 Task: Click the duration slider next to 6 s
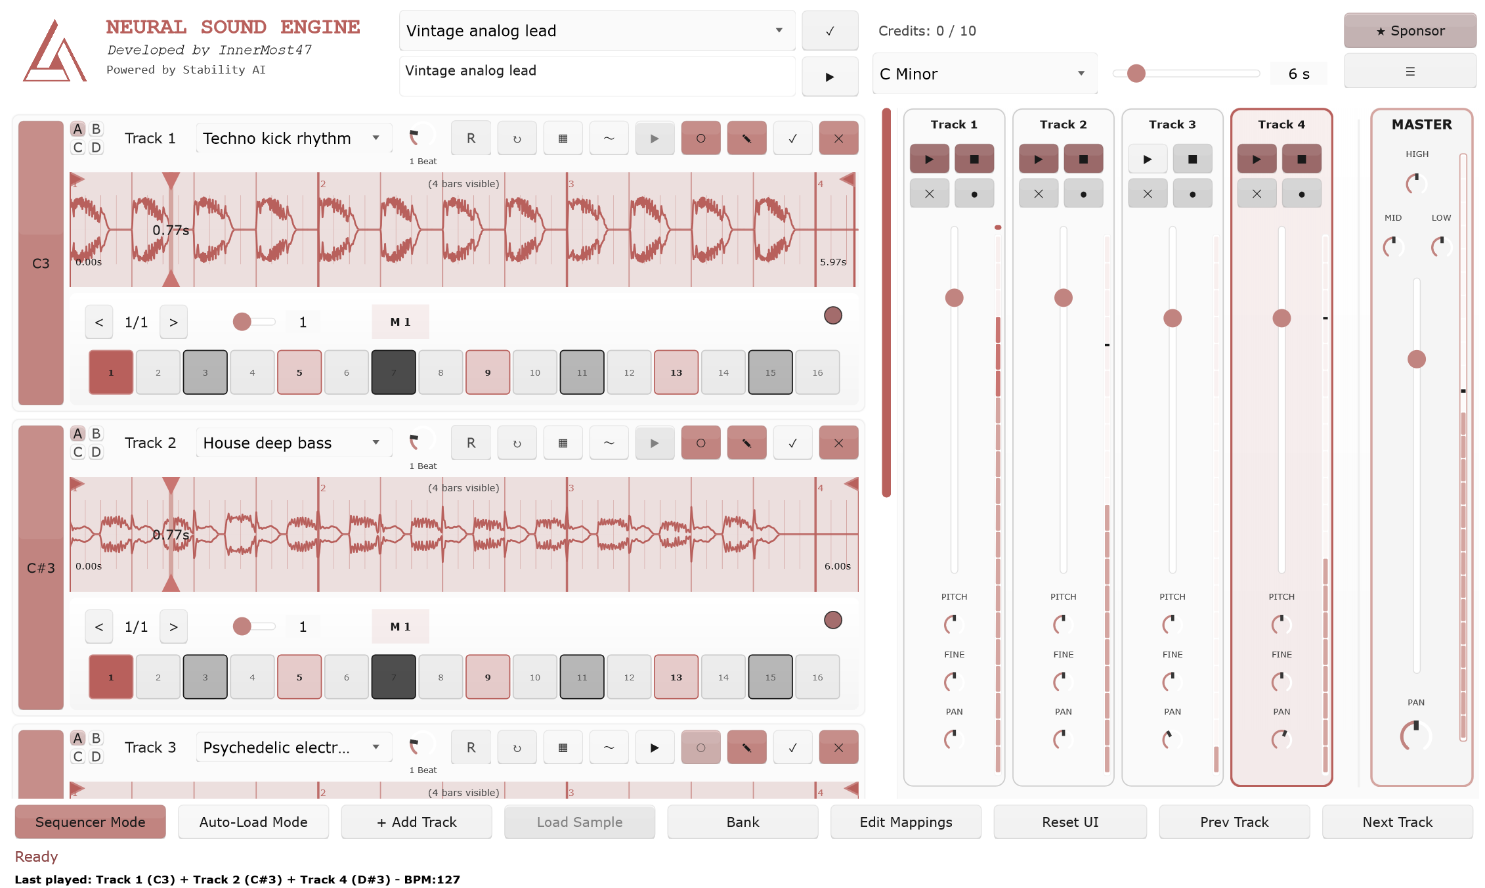[x=1185, y=74]
